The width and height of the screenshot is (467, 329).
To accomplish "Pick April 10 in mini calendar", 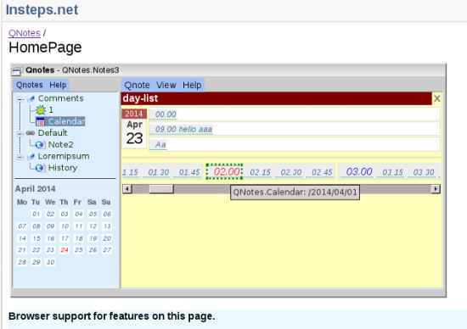I will [x=65, y=226].
